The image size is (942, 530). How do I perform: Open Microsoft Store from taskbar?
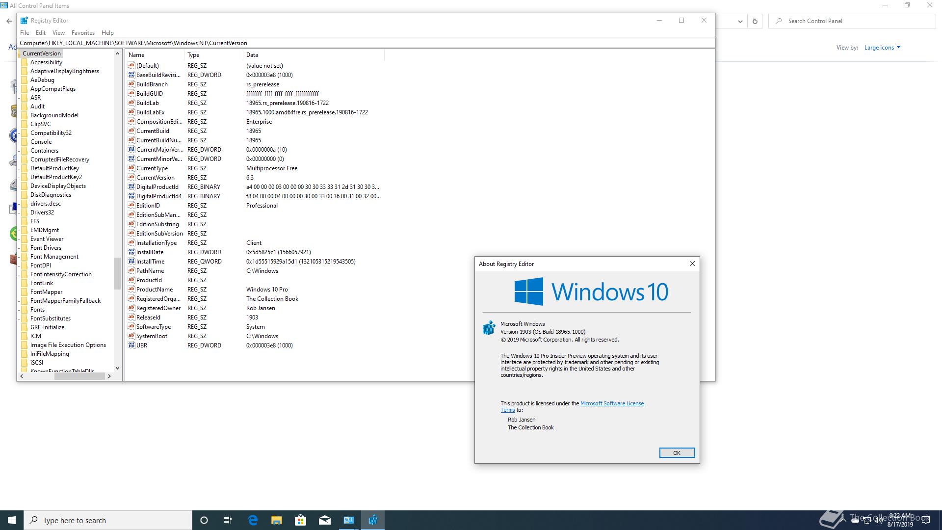[x=300, y=520]
